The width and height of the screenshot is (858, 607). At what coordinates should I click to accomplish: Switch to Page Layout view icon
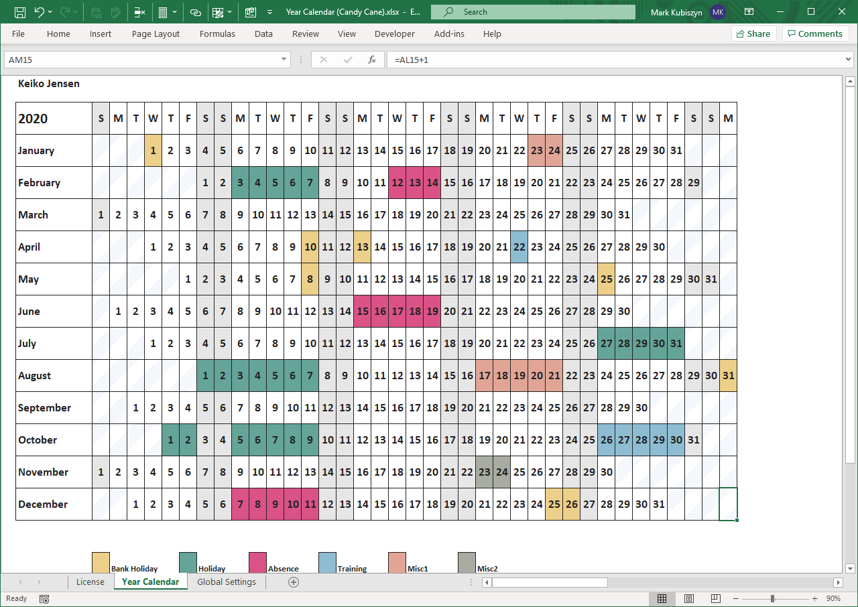pyautogui.click(x=688, y=598)
